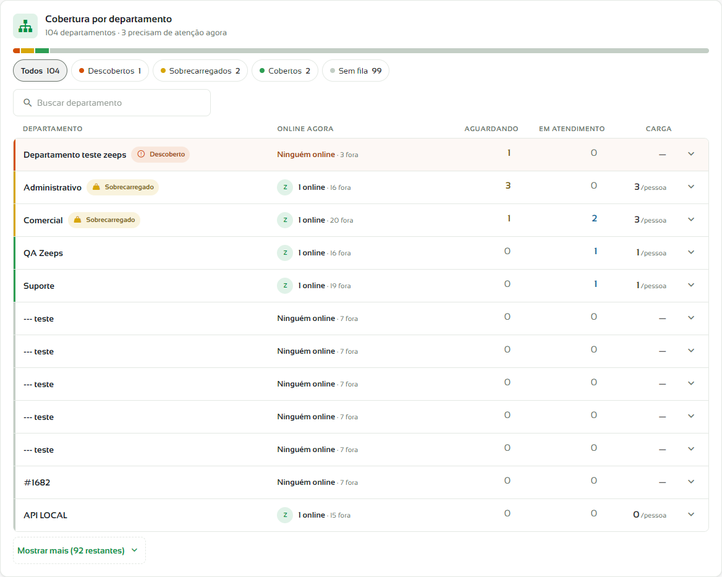This screenshot has width=722, height=577.
Task: Expand the Suporte department row
Action: pyautogui.click(x=691, y=284)
